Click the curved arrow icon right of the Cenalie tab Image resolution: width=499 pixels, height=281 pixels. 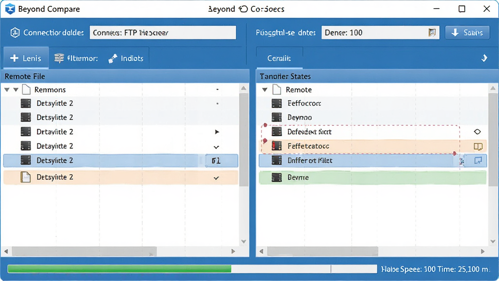click(484, 58)
